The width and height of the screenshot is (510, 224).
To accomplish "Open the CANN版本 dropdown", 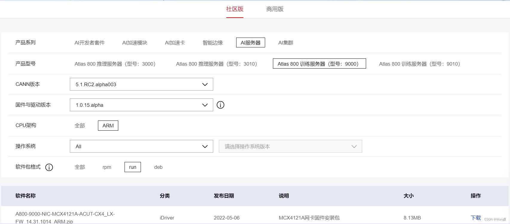I will [x=142, y=84].
